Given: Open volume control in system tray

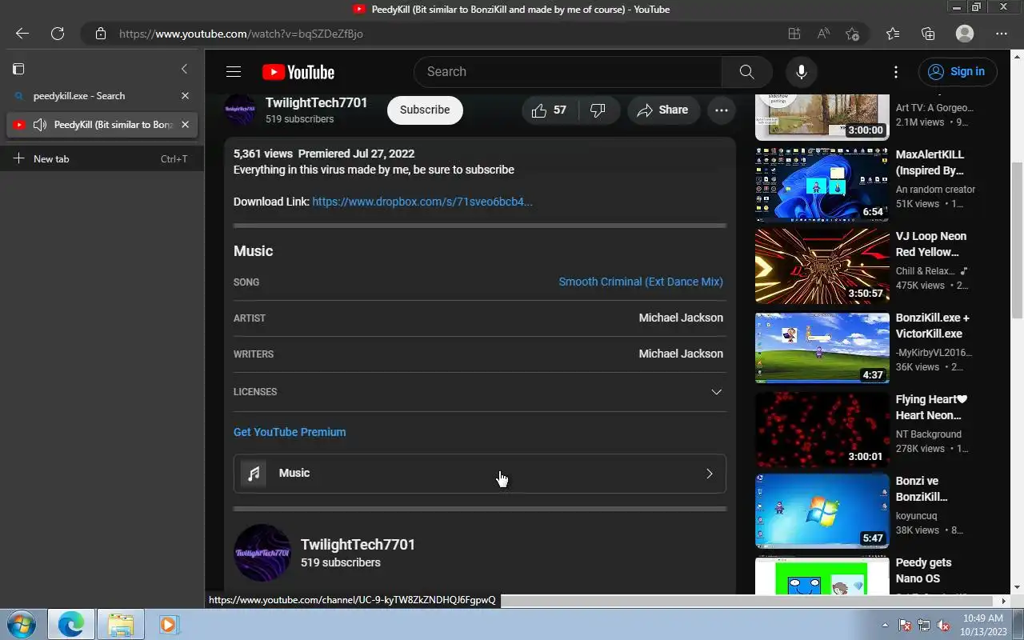Looking at the screenshot, I should (943, 625).
